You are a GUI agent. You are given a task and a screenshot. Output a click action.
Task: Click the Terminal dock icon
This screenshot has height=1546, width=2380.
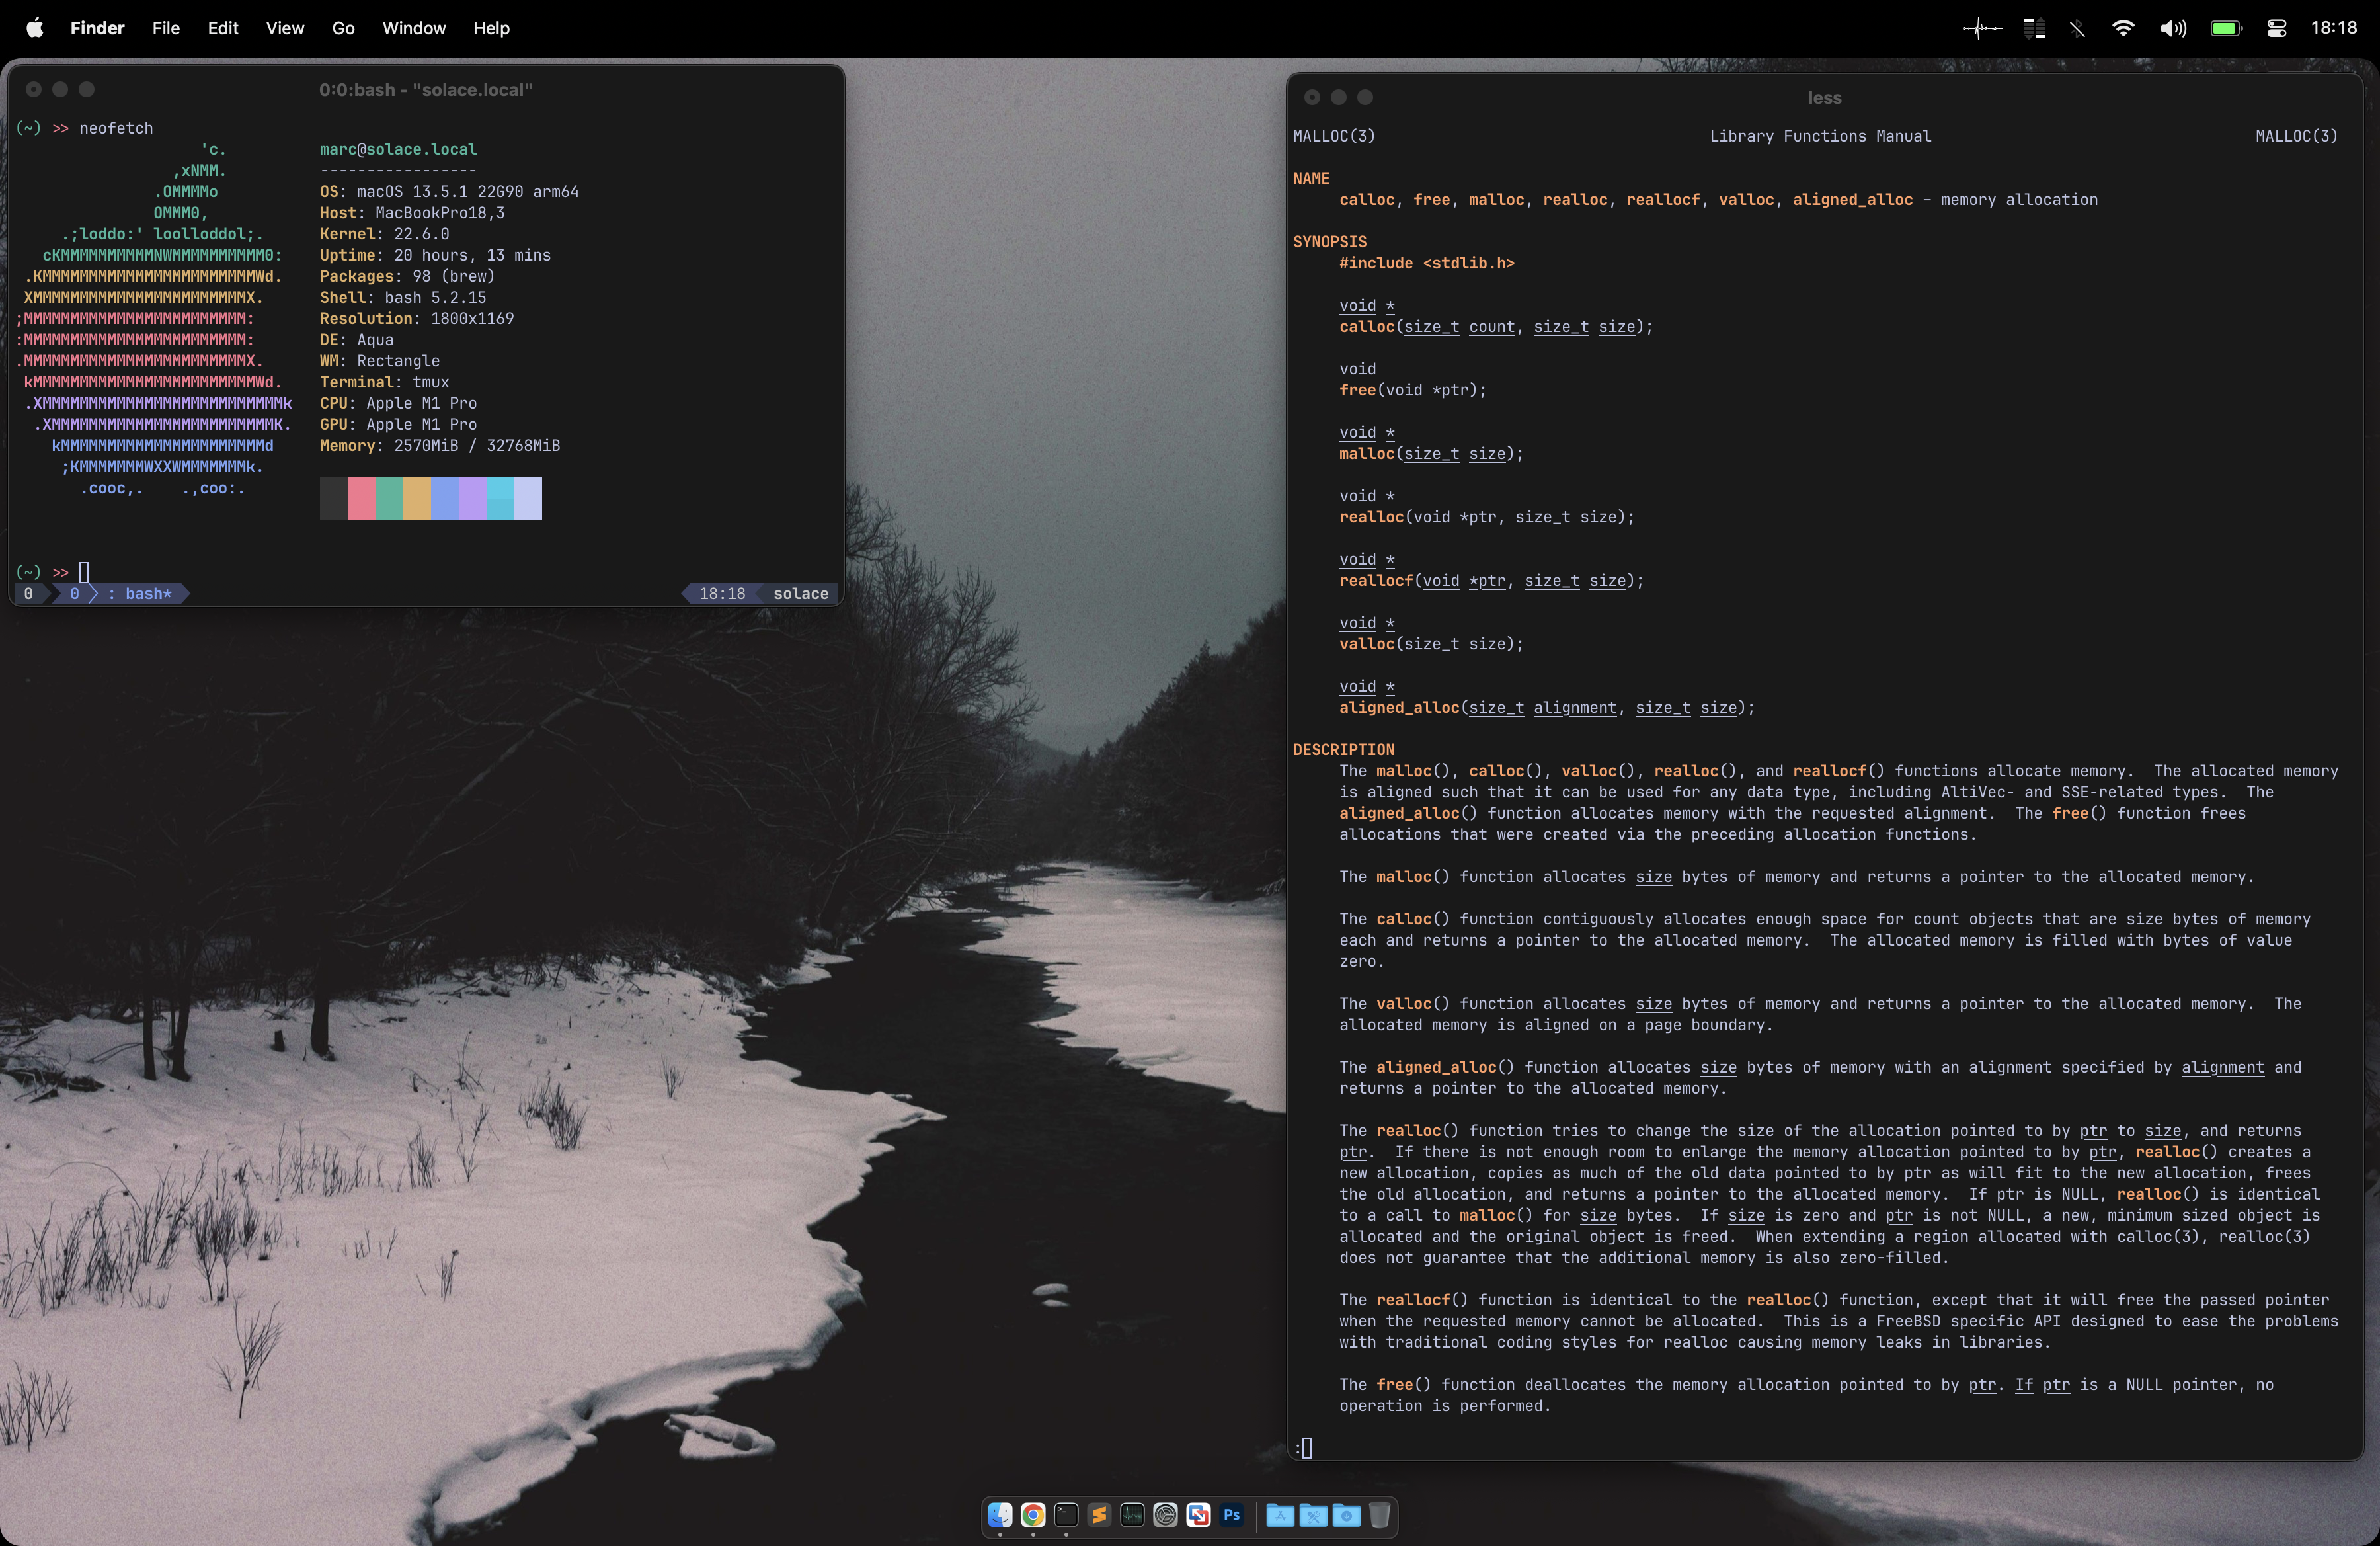click(1066, 1515)
